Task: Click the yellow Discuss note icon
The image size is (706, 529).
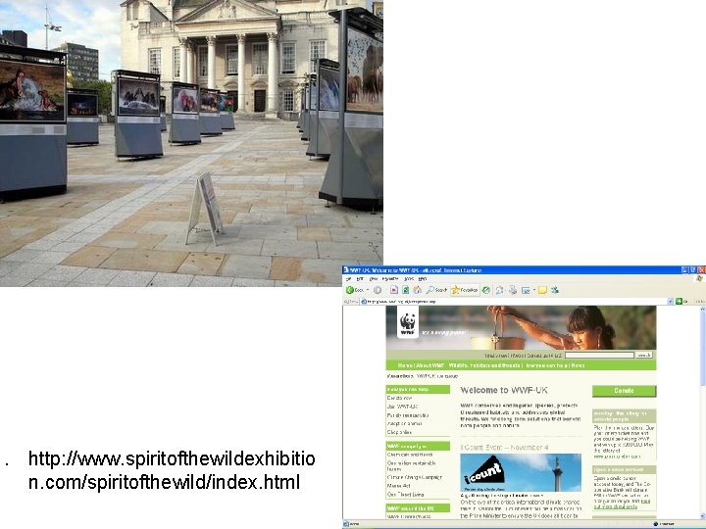Action: (x=542, y=290)
